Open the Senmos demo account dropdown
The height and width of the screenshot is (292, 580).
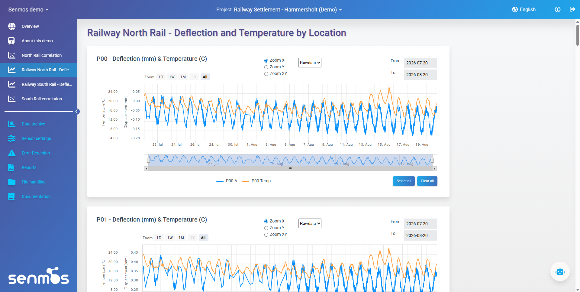coord(28,10)
